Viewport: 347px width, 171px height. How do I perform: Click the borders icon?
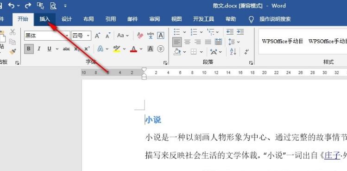tap(194, 52)
